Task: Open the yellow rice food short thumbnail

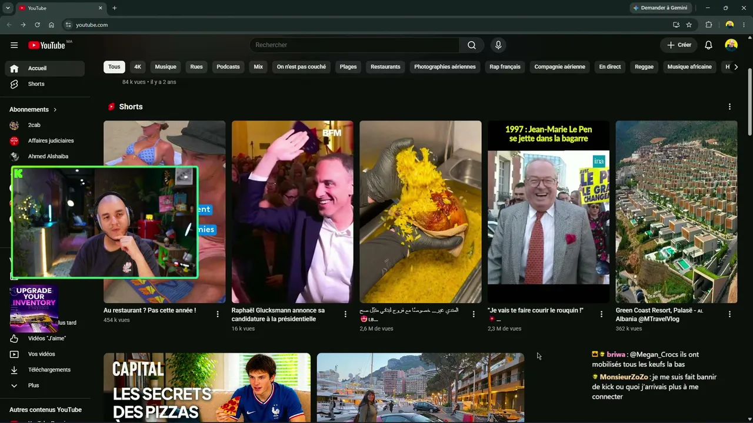Action: click(421, 212)
